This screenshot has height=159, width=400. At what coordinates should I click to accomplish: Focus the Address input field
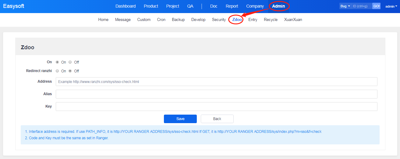tap(216, 81)
